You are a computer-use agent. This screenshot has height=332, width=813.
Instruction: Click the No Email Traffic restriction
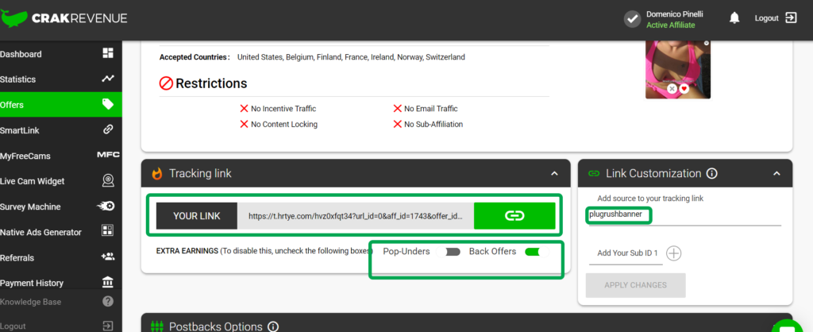tap(426, 109)
